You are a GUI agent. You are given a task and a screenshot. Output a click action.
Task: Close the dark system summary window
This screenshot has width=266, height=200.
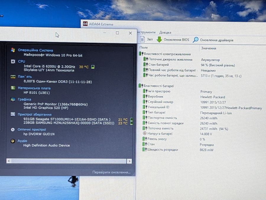pyautogui.click(x=130, y=33)
